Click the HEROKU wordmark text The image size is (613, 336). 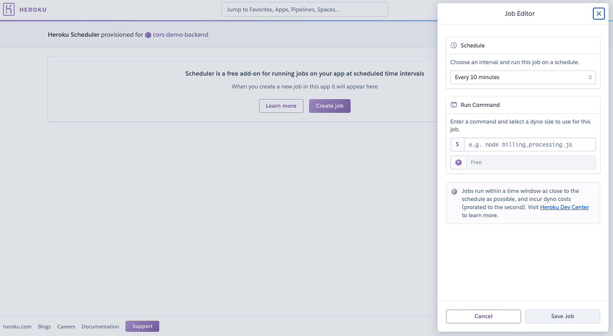click(33, 10)
